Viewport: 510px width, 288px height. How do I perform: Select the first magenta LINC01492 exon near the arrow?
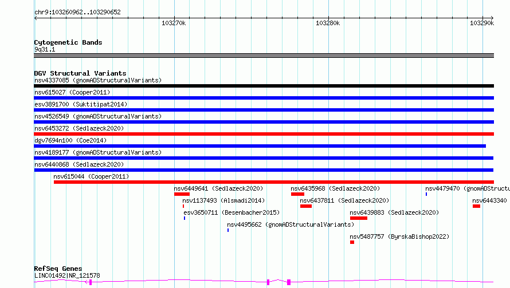click(91, 282)
